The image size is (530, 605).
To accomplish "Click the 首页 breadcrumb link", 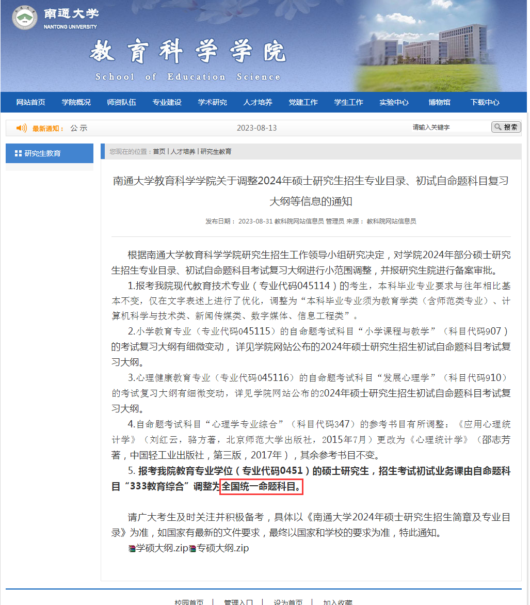I will coord(159,152).
